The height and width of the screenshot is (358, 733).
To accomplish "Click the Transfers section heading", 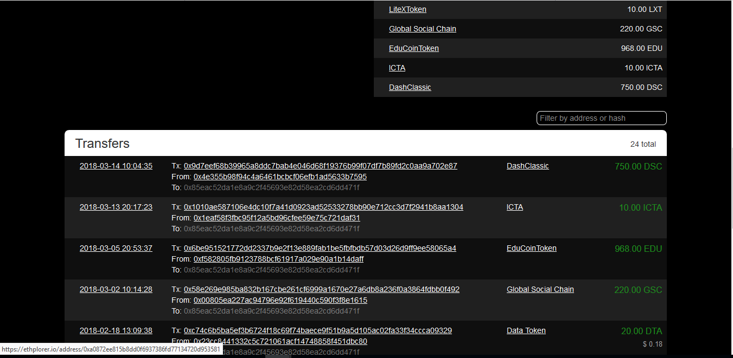I will pyautogui.click(x=103, y=144).
